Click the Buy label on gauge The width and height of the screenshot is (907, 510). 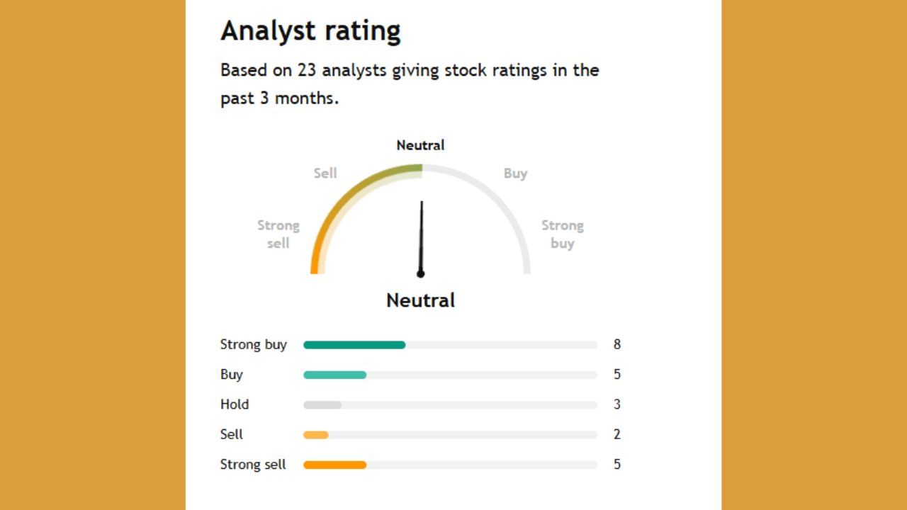coord(515,173)
